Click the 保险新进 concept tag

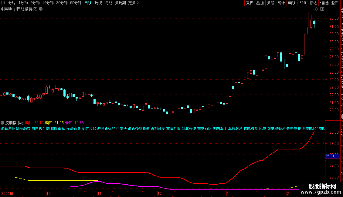coord(73,129)
